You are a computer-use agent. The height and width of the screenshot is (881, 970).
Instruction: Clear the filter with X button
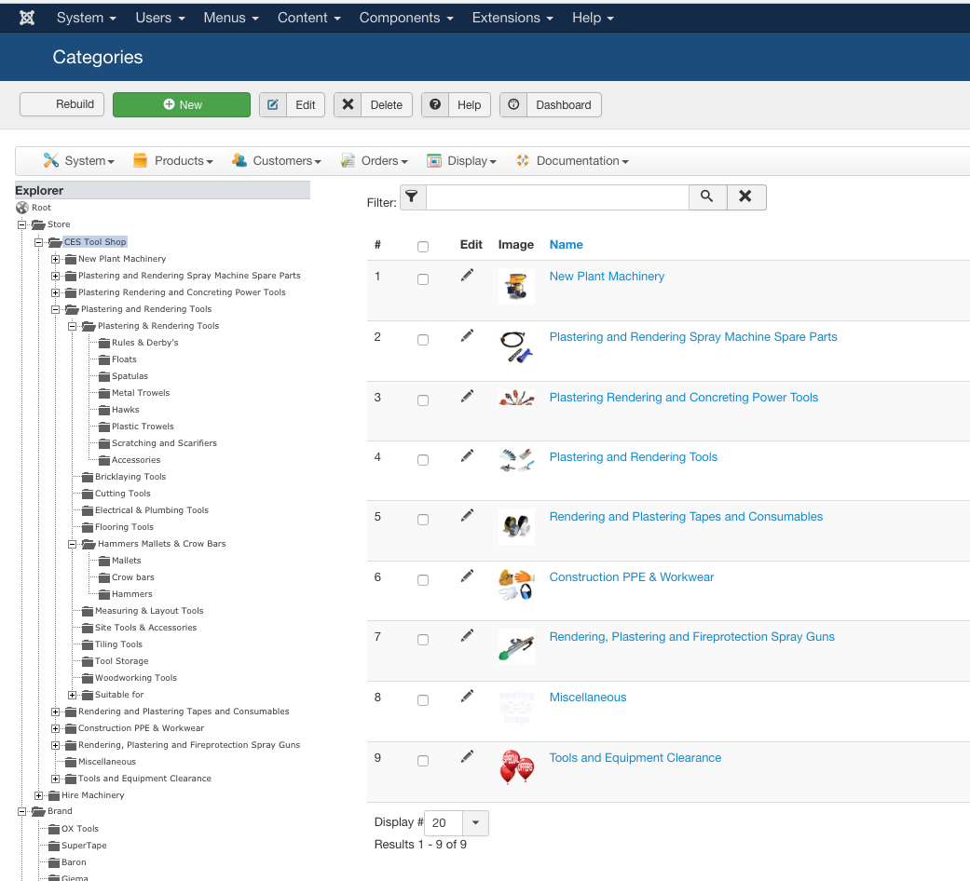(x=745, y=197)
